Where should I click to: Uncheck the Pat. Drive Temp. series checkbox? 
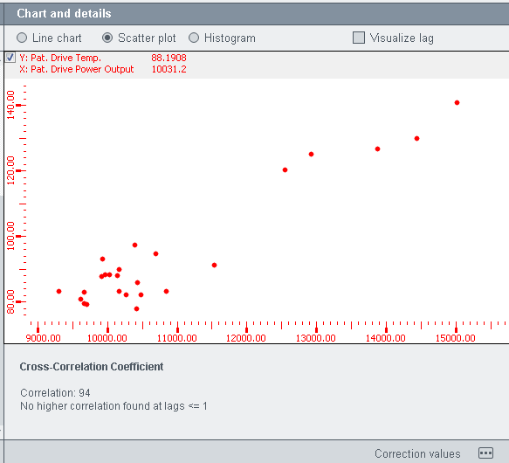click(x=10, y=58)
